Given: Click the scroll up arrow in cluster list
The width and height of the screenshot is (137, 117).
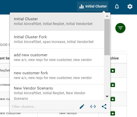Looking at the screenshot, I should pyautogui.click(x=107, y=16).
